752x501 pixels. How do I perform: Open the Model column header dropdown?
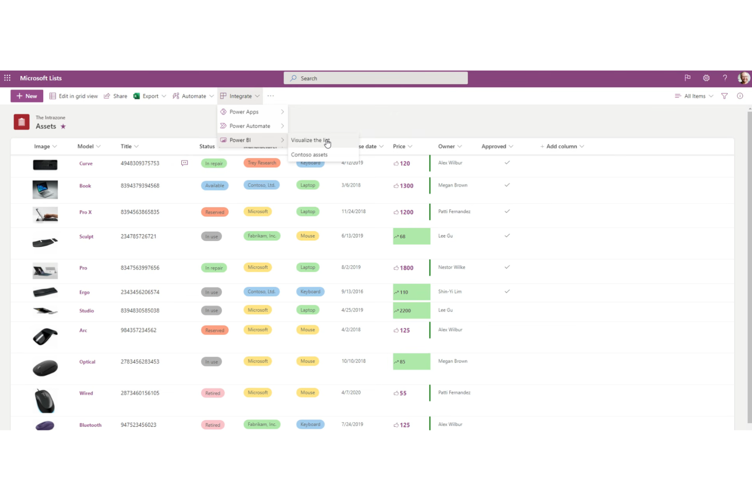(89, 146)
